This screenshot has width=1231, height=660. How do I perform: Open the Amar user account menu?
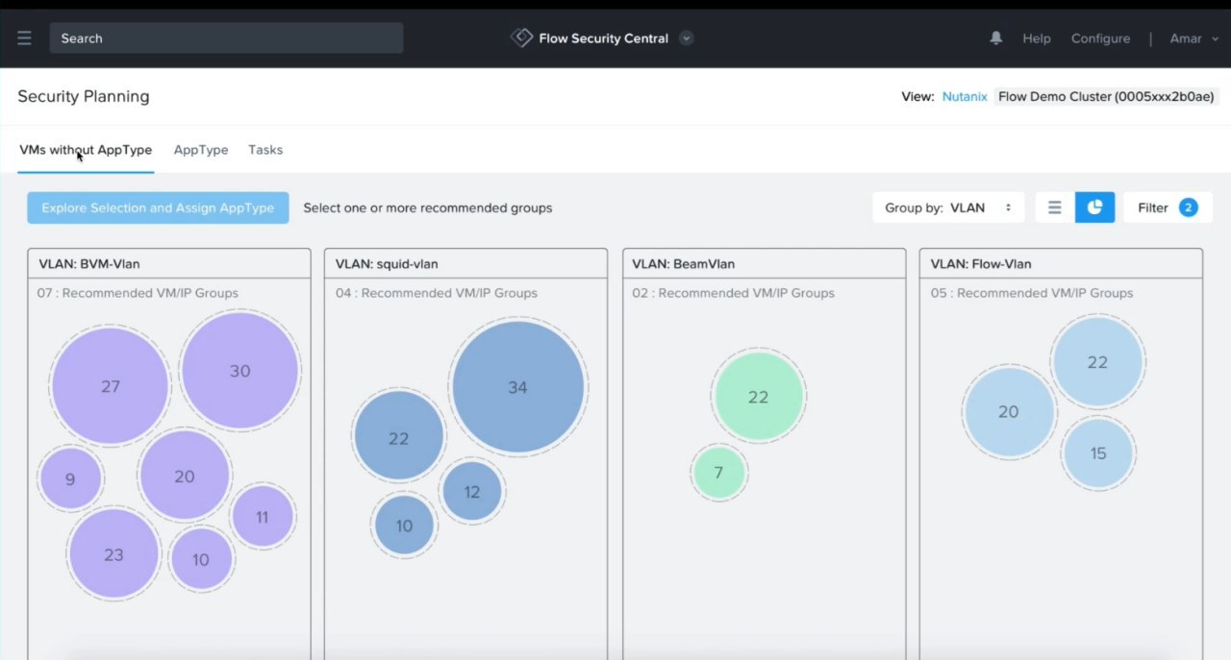coord(1193,38)
